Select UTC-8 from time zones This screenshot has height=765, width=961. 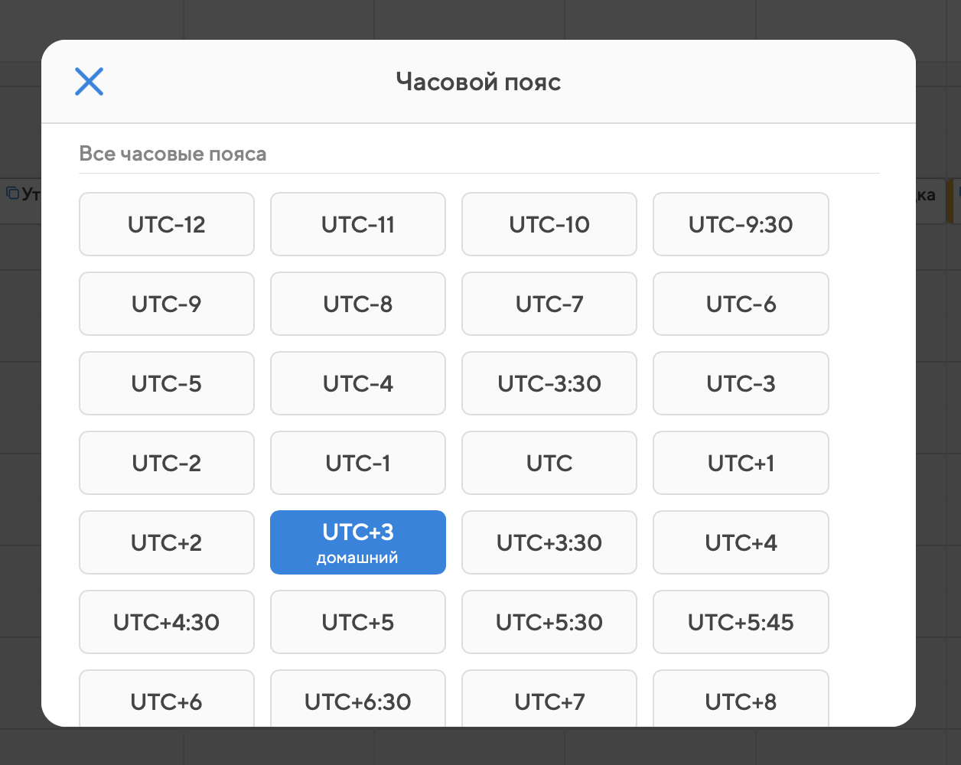click(358, 304)
